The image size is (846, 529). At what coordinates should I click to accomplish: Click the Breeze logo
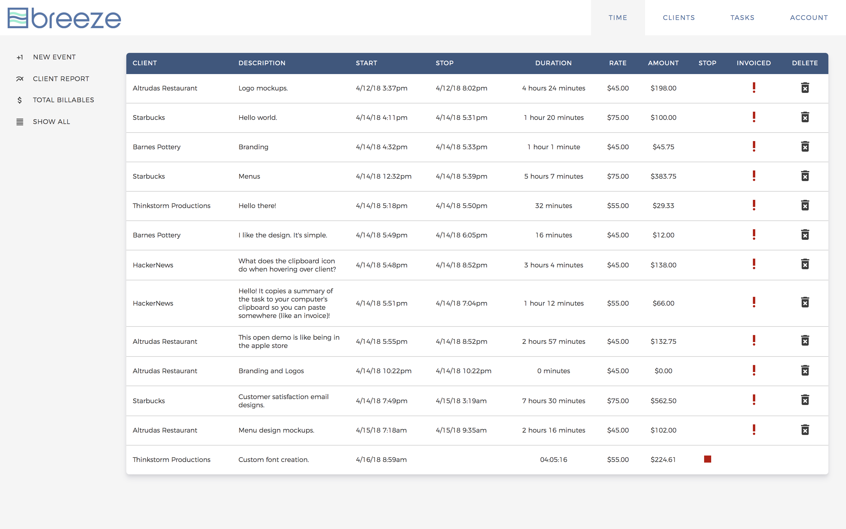coord(64,18)
